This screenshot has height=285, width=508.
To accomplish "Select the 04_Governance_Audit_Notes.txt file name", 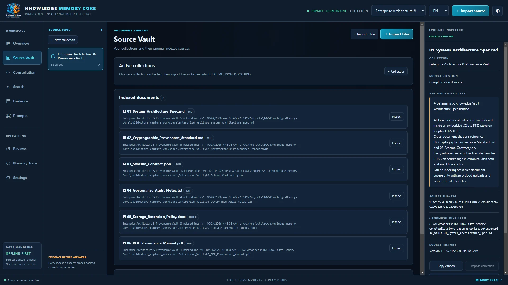I will coord(155,190).
